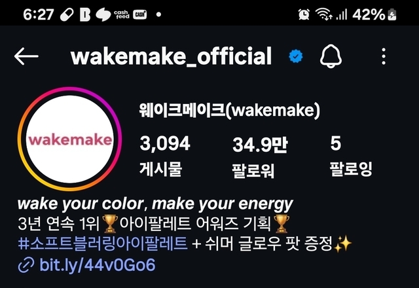Tap the pill-shaped notification icon
The image size is (419, 288).
click(67, 14)
